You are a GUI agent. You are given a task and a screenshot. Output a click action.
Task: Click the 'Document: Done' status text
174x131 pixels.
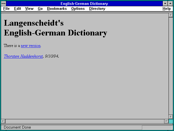17,127
